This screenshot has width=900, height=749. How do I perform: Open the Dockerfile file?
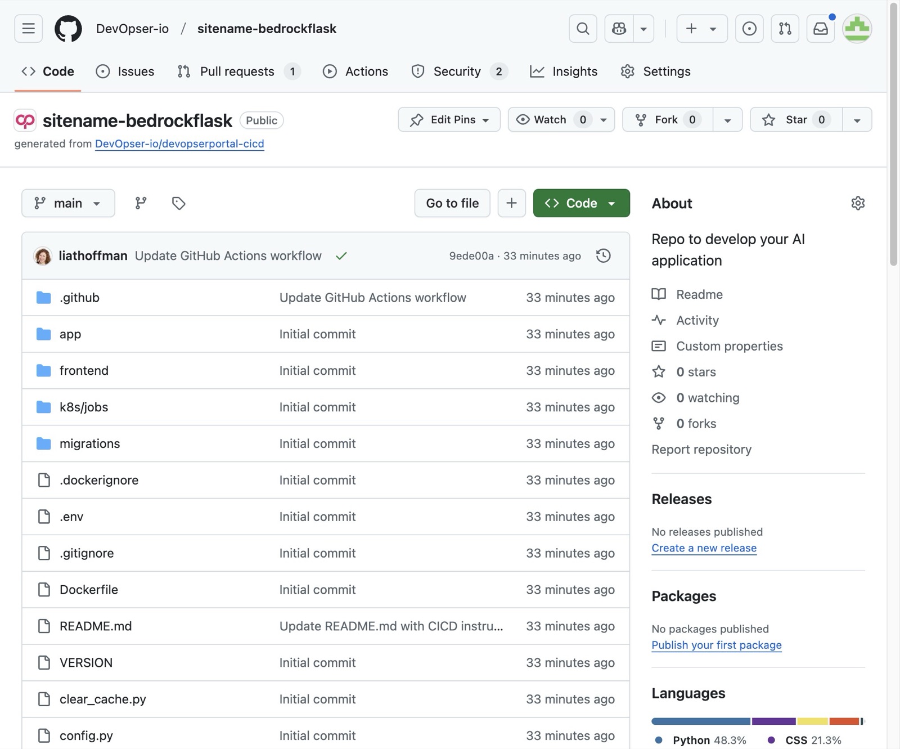[x=89, y=590]
